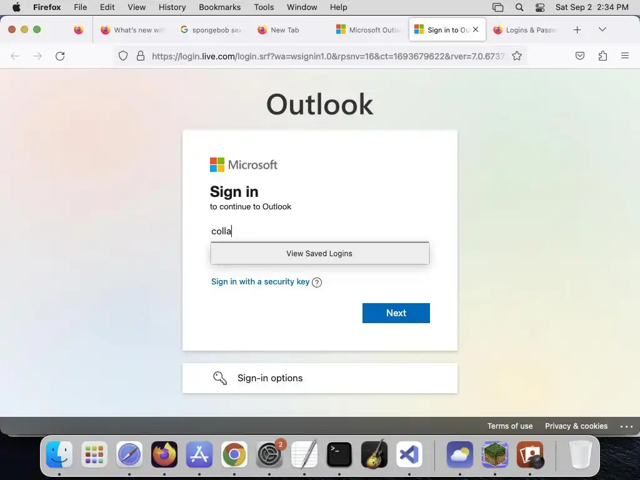Click the Spotlight search icon in menu bar
Image resolution: width=640 pixels, height=480 pixels.
tap(519, 7)
